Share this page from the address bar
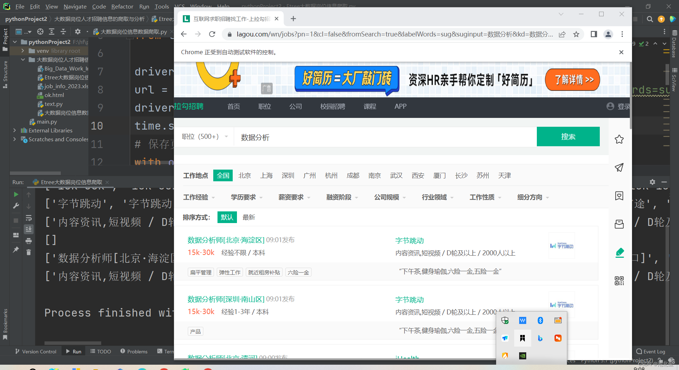The width and height of the screenshot is (679, 370). pos(562,34)
